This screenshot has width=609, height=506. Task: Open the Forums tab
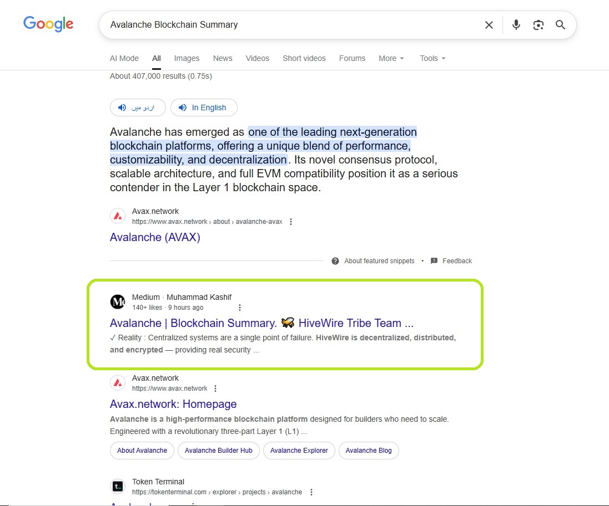[x=353, y=58]
